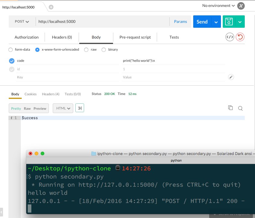255x218 pixels.
Task: Click the '$ python secondary.py' command line
Action: click(66, 177)
